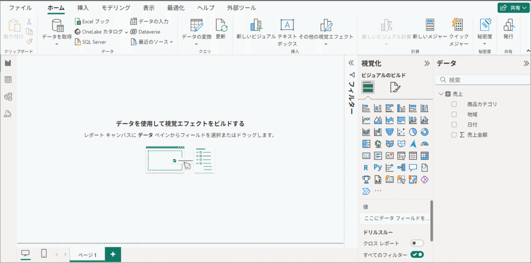
Task: Open the format visual pane icon
Action: tap(395, 87)
